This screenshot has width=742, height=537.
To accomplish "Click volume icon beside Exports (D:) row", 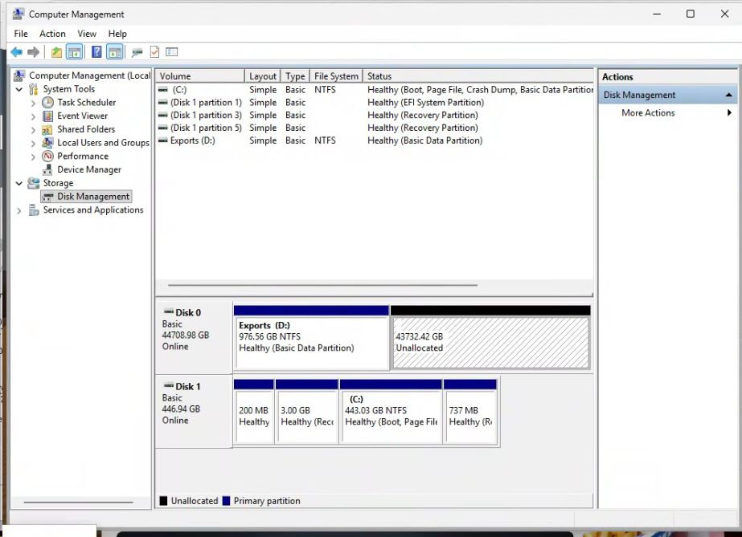I will pyautogui.click(x=162, y=140).
